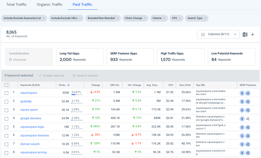Click the sitelinks icon in squarespace pricing row
The height and width of the screenshot is (158, 261).
point(248,153)
